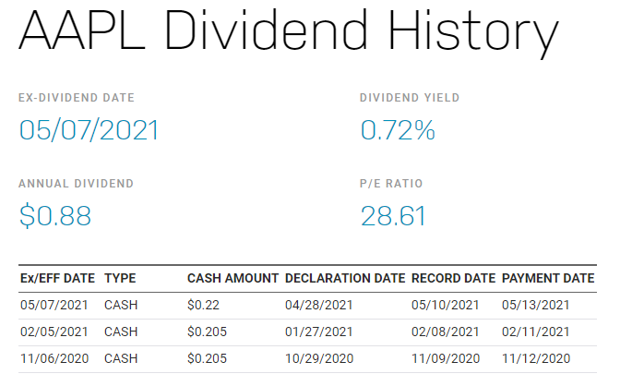Select the 02/05/2021 ex date cell

click(54, 332)
